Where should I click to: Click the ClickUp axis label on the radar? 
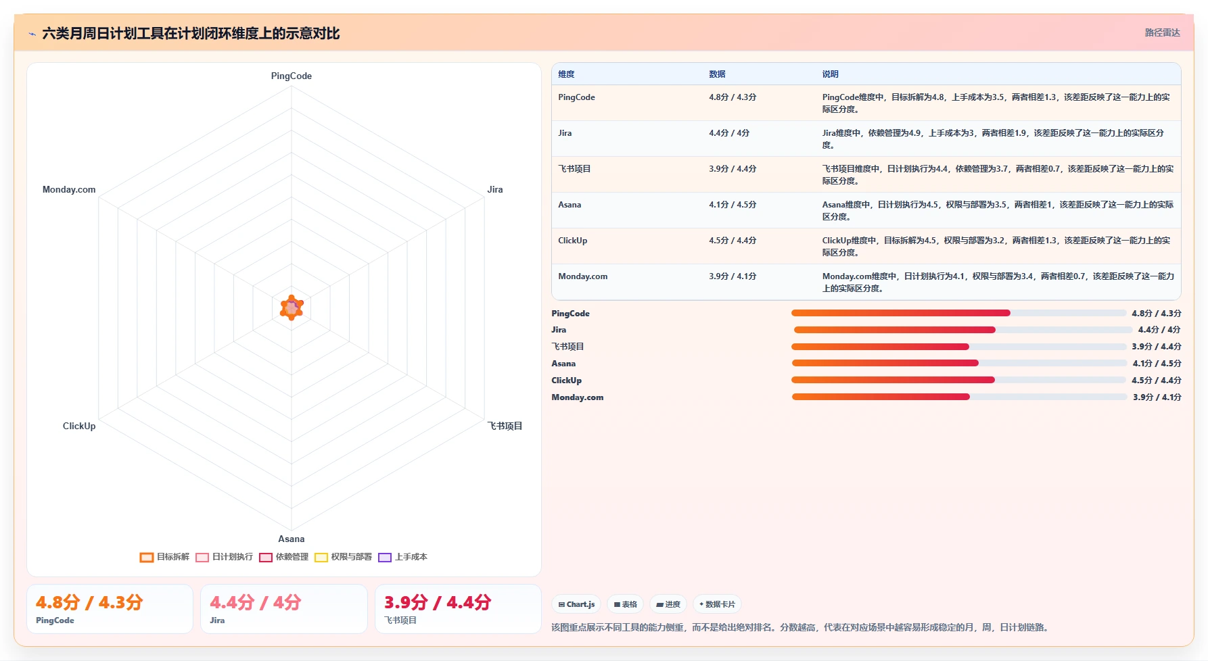coord(79,426)
